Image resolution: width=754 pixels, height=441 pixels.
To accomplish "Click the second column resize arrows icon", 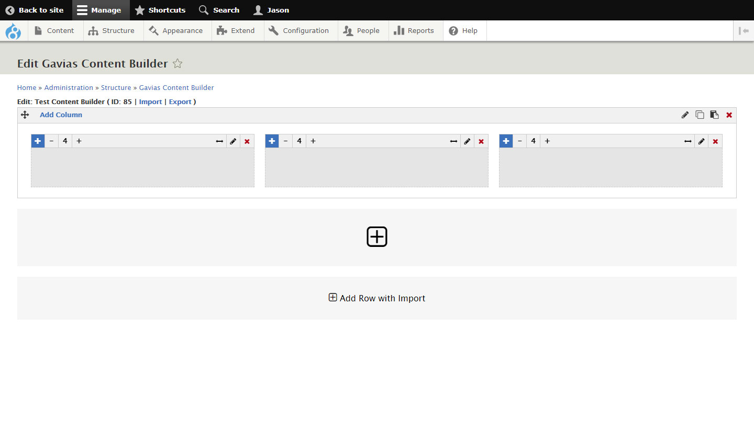I will 453,141.
